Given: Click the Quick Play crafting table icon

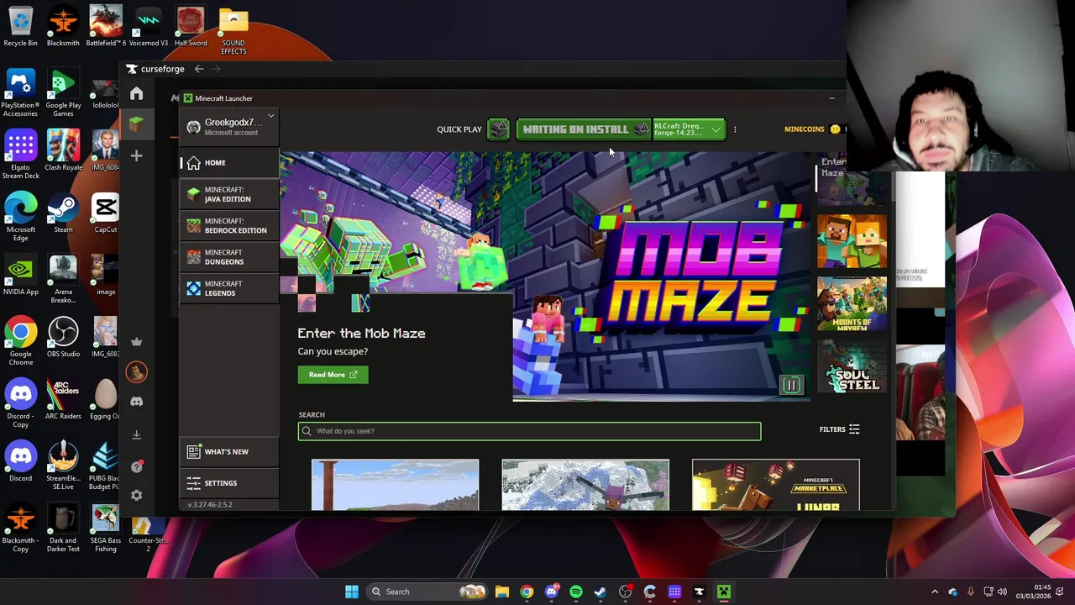Looking at the screenshot, I should click(x=499, y=129).
